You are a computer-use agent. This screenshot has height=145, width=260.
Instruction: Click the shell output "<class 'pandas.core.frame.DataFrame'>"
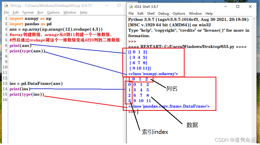pyautogui.click(x=169, y=106)
